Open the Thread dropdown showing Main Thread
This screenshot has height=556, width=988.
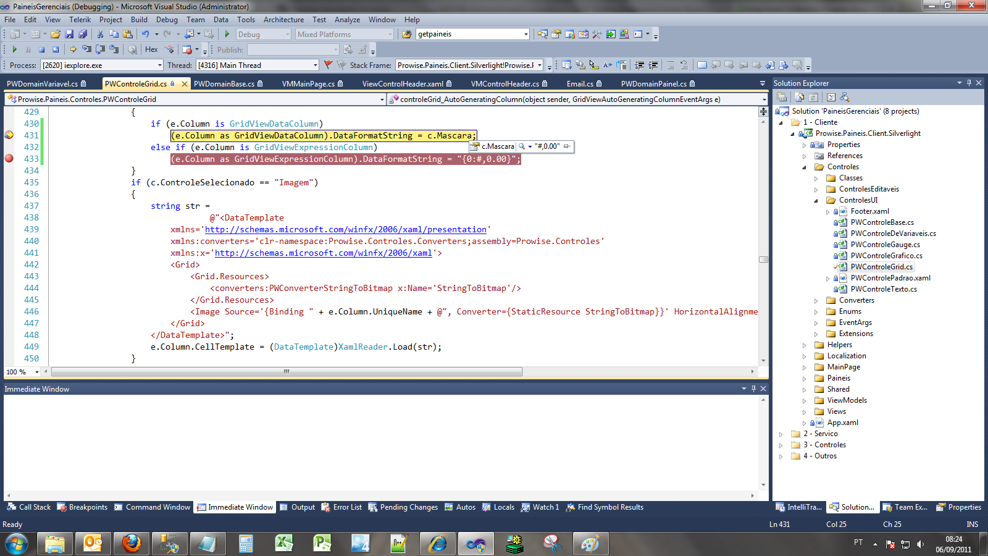[315, 65]
